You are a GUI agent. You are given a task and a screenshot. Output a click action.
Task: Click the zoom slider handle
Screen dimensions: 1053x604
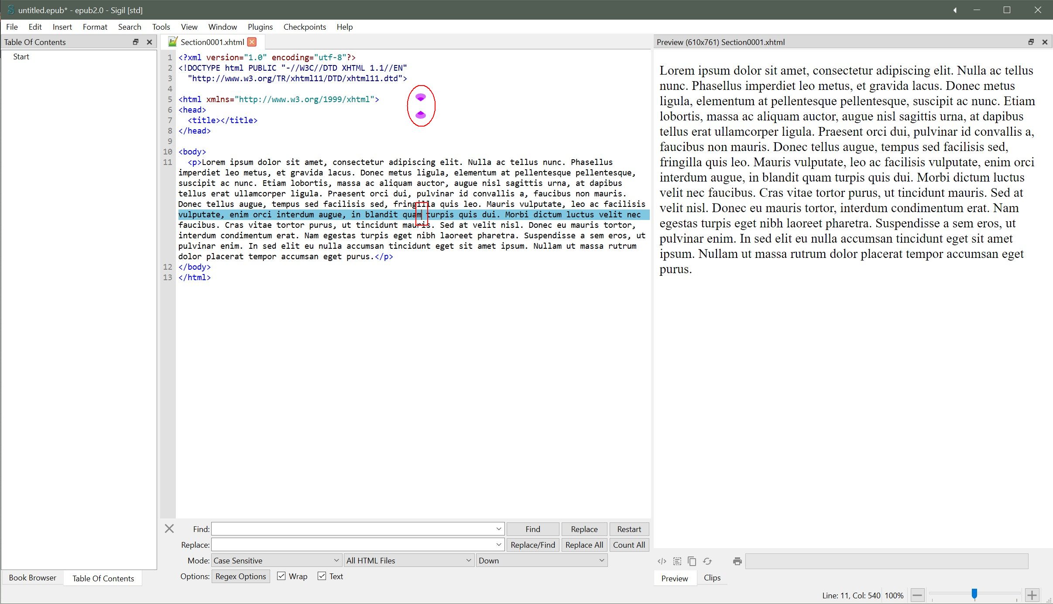[974, 594]
